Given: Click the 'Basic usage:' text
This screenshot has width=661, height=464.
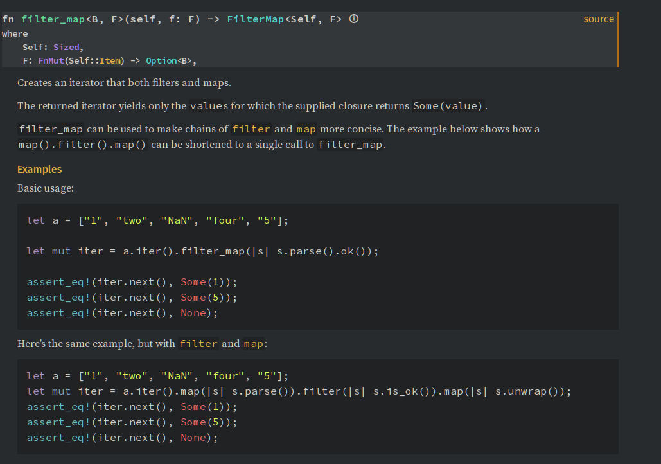Looking at the screenshot, I should pyautogui.click(x=46, y=188).
